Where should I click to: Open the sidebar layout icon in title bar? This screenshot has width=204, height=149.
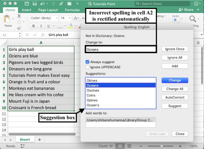click(x=27, y=3)
